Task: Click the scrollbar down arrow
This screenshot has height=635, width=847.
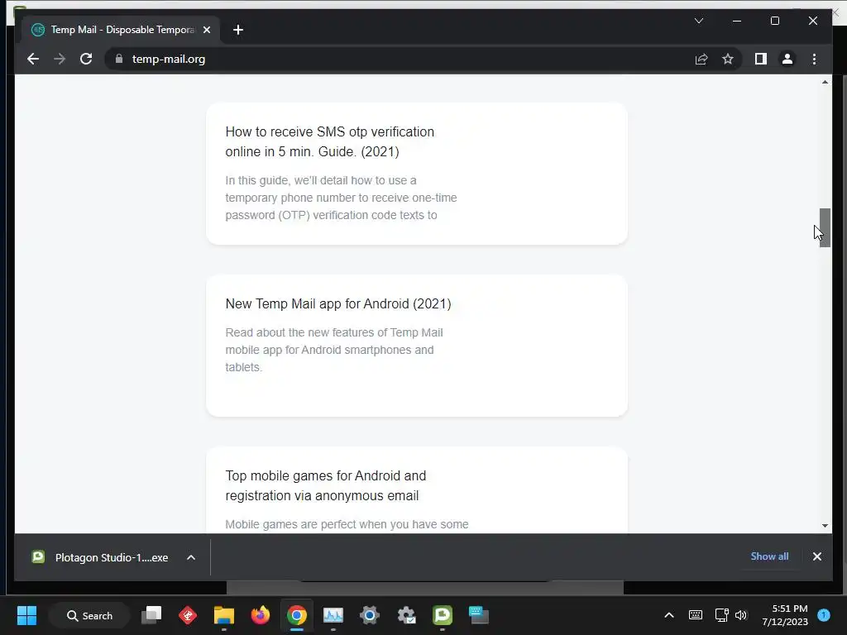Action: click(825, 525)
